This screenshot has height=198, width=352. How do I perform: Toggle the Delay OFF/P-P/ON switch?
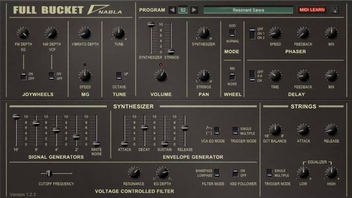[252, 76]
